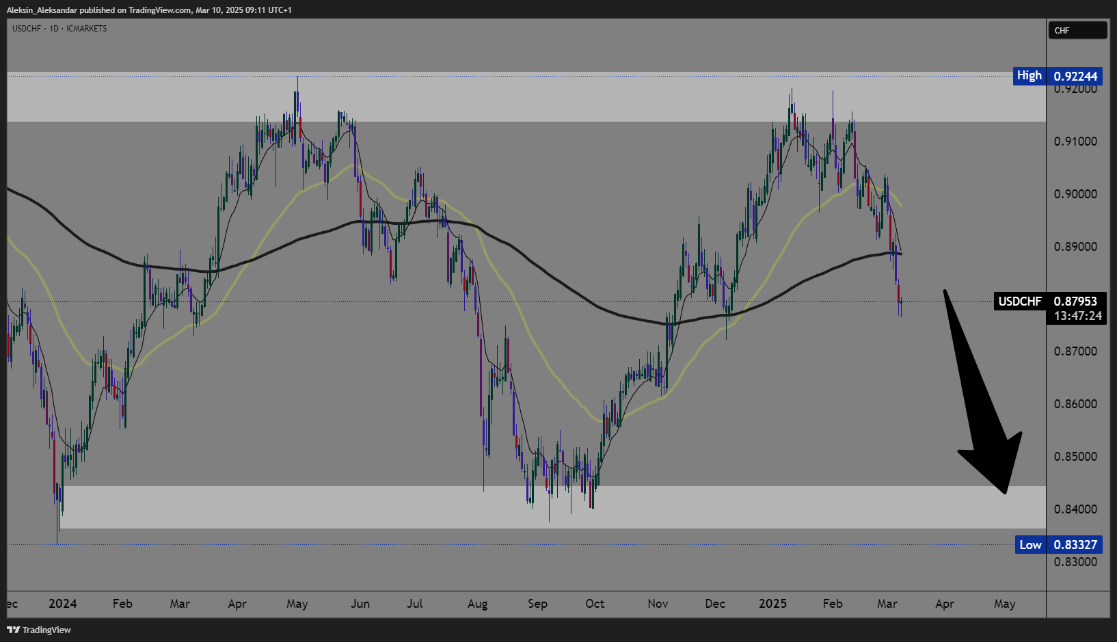1117x642 pixels.
Task: Click the 2025 label on time axis
Action: 773,604
